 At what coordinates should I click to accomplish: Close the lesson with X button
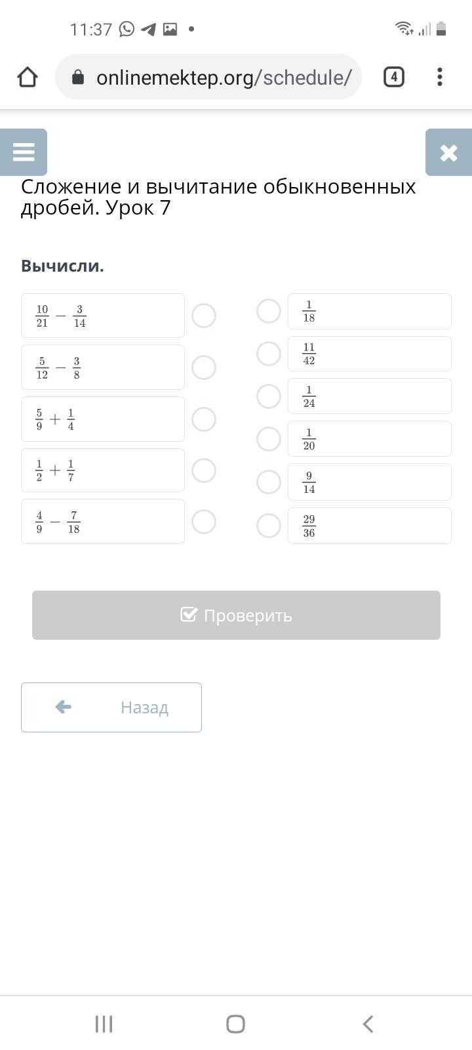tap(448, 152)
